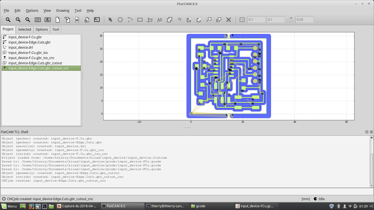Select input_device-F.Cu.gbr in the project list
The image size is (374, 210).
click(41, 37)
